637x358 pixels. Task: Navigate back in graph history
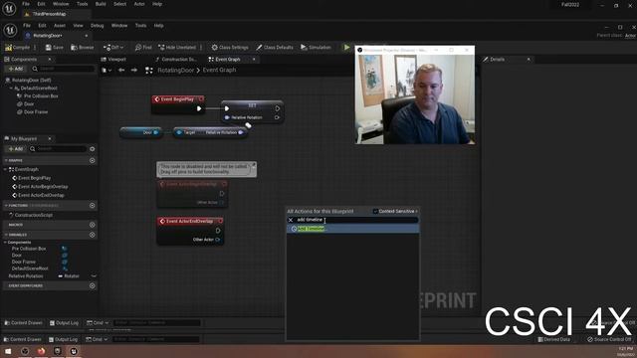click(121, 71)
